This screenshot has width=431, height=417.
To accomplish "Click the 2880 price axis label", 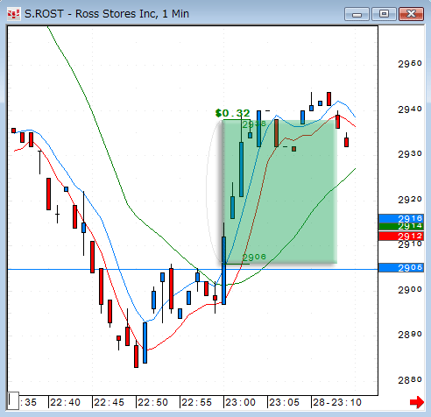I will click(x=410, y=380).
